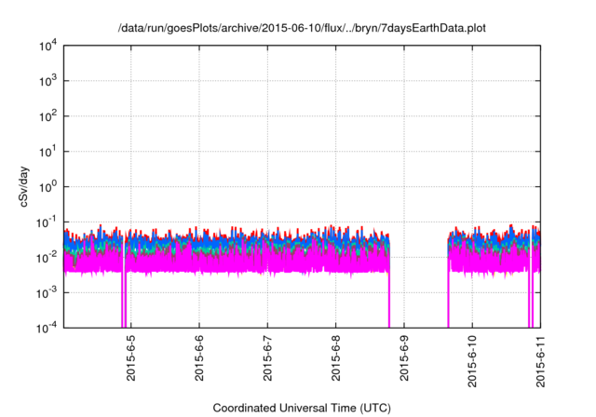The width and height of the screenshot is (596, 417).
Task: Click the 10^2 y-axis tick label
Action: pos(48,116)
